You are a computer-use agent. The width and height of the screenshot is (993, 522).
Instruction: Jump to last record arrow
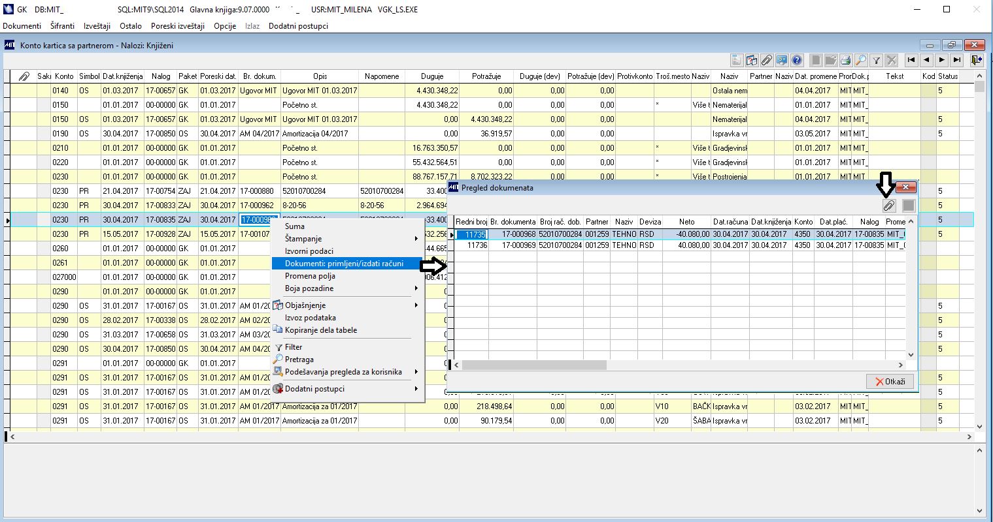pos(957,60)
